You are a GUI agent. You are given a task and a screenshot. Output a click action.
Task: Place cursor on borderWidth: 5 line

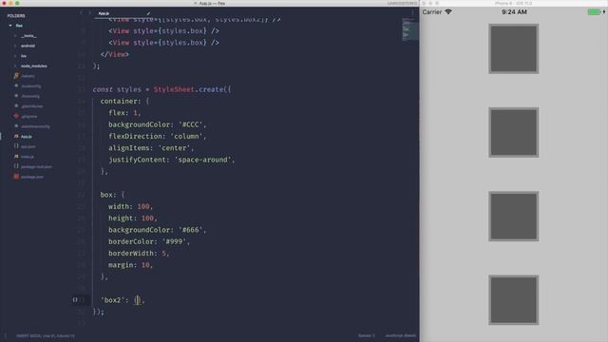139,254
